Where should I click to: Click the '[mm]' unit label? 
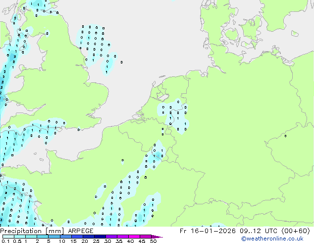point(54,231)
